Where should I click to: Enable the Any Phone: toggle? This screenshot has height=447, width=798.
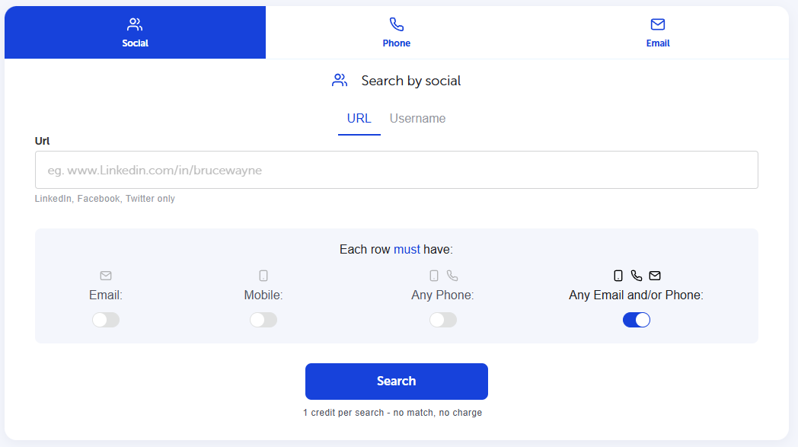(442, 320)
